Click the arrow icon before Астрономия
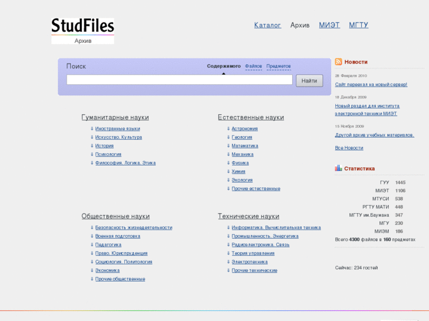Viewport: 429px width, 321px height. [228, 128]
